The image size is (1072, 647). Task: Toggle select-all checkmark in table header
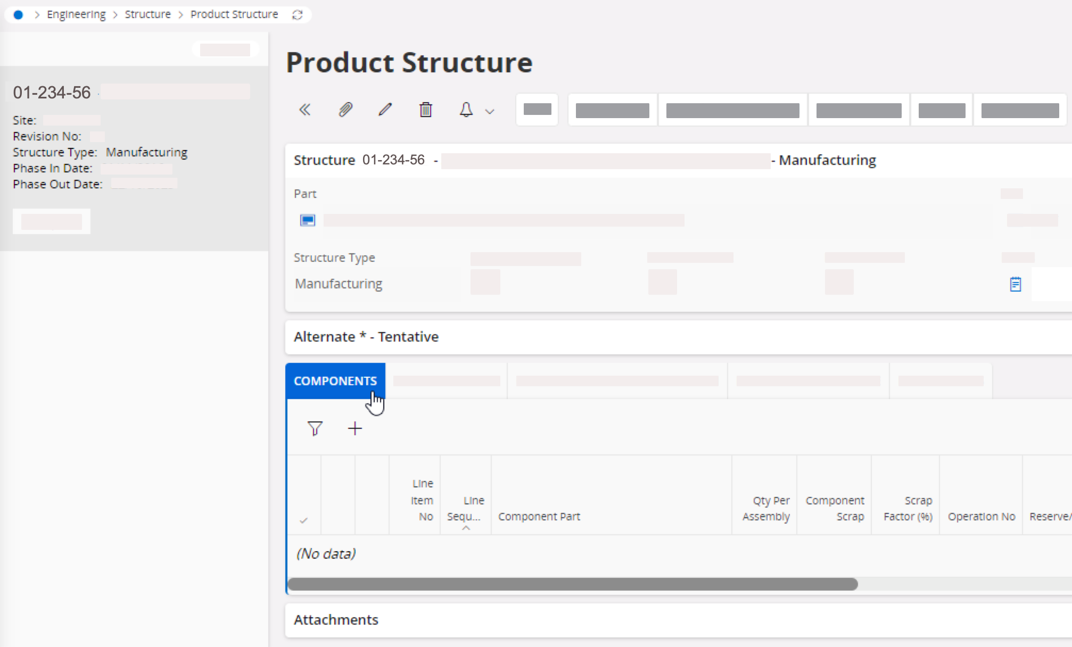click(303, 520)
